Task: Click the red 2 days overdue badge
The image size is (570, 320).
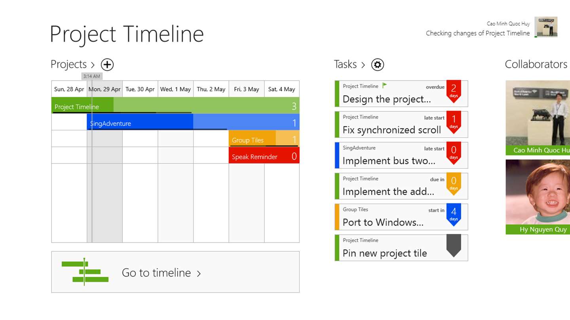Action: pos(454,90)
